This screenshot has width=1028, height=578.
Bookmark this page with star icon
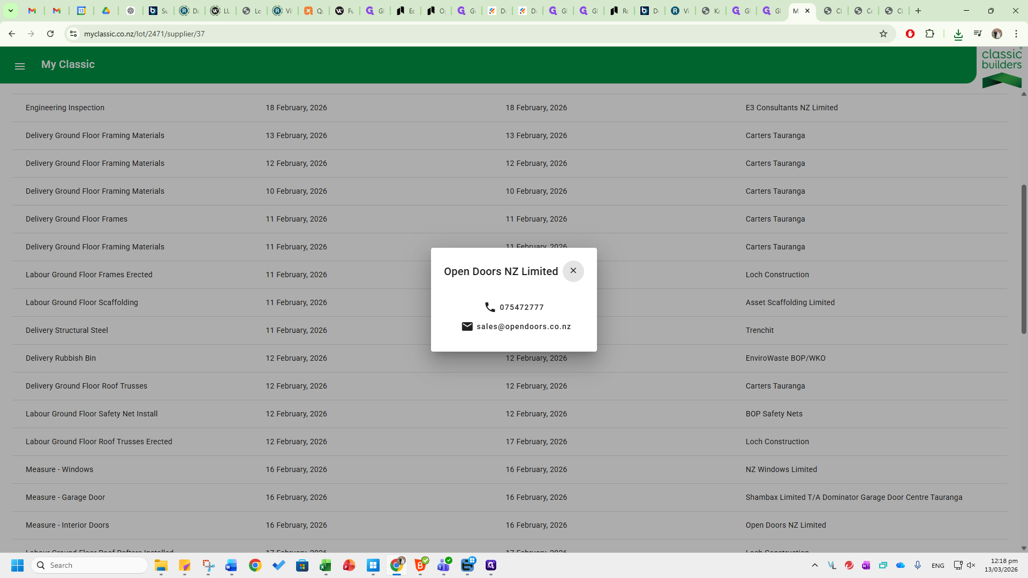(x=883, y=34)
